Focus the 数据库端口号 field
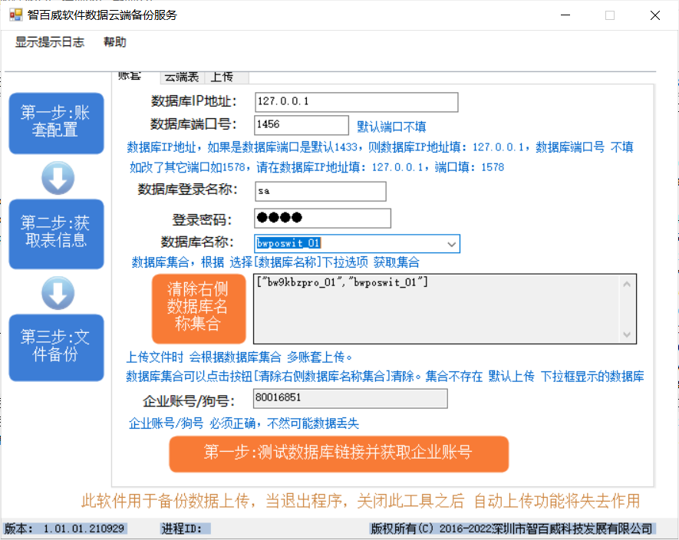The image size is (679, 540). point(301,125)
